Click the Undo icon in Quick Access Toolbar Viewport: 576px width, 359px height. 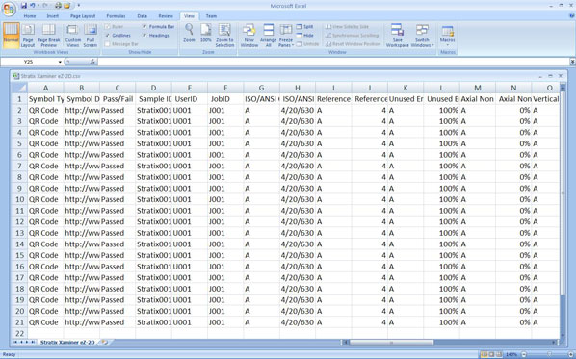click(33, 6)
